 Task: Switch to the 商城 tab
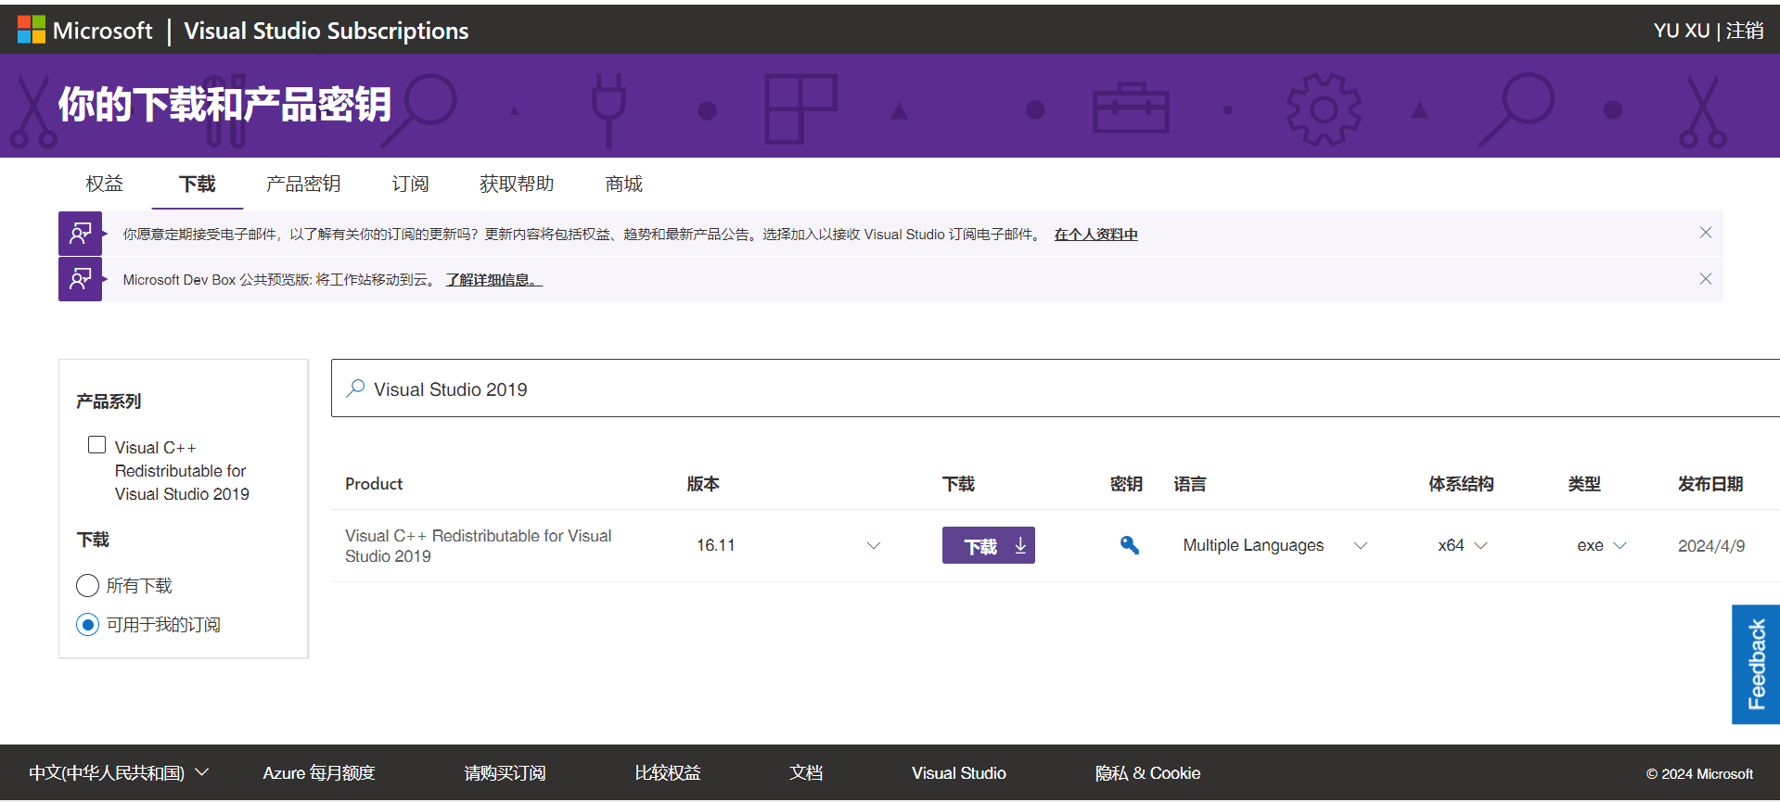pyautogui.click(x=623, y=184)
